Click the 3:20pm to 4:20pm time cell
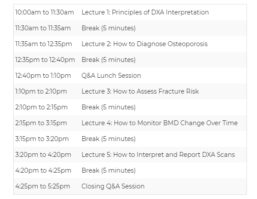The height and width of the screenshot is (199, 257). [43, 155]
